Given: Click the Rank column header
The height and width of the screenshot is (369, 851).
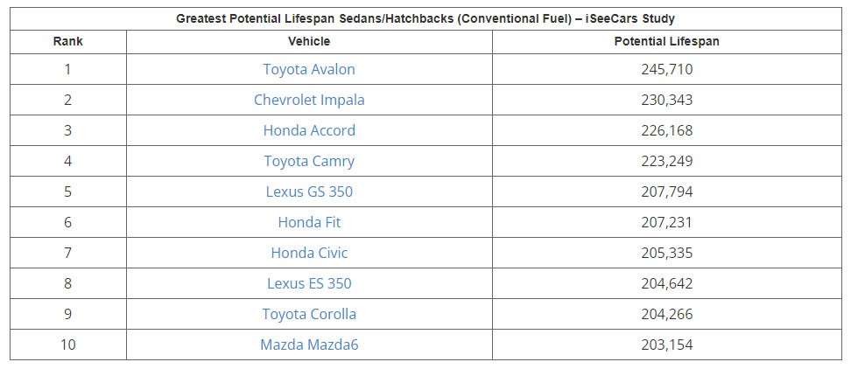Looking at the screenshot, I should coord(67,41).
